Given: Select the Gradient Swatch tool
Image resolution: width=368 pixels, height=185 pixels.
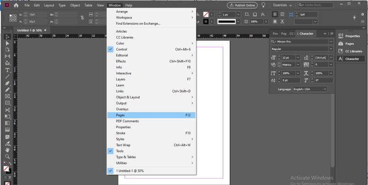Looking at the screenshot, I should tap(7, 123).
